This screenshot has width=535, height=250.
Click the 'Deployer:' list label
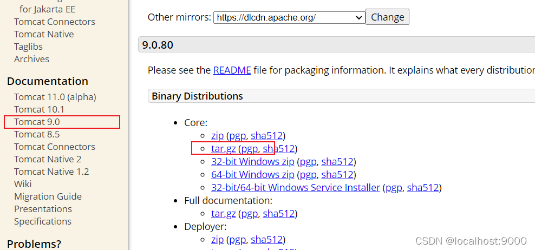[205, 227]
